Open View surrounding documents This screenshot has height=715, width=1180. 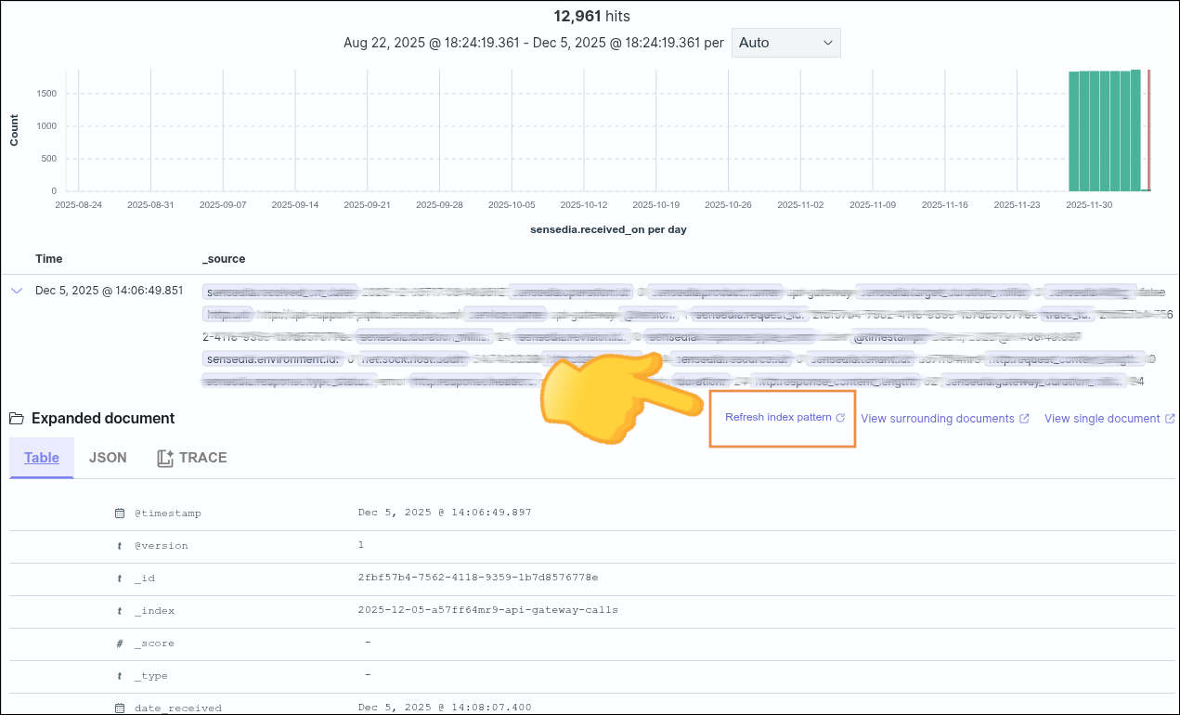938,418
